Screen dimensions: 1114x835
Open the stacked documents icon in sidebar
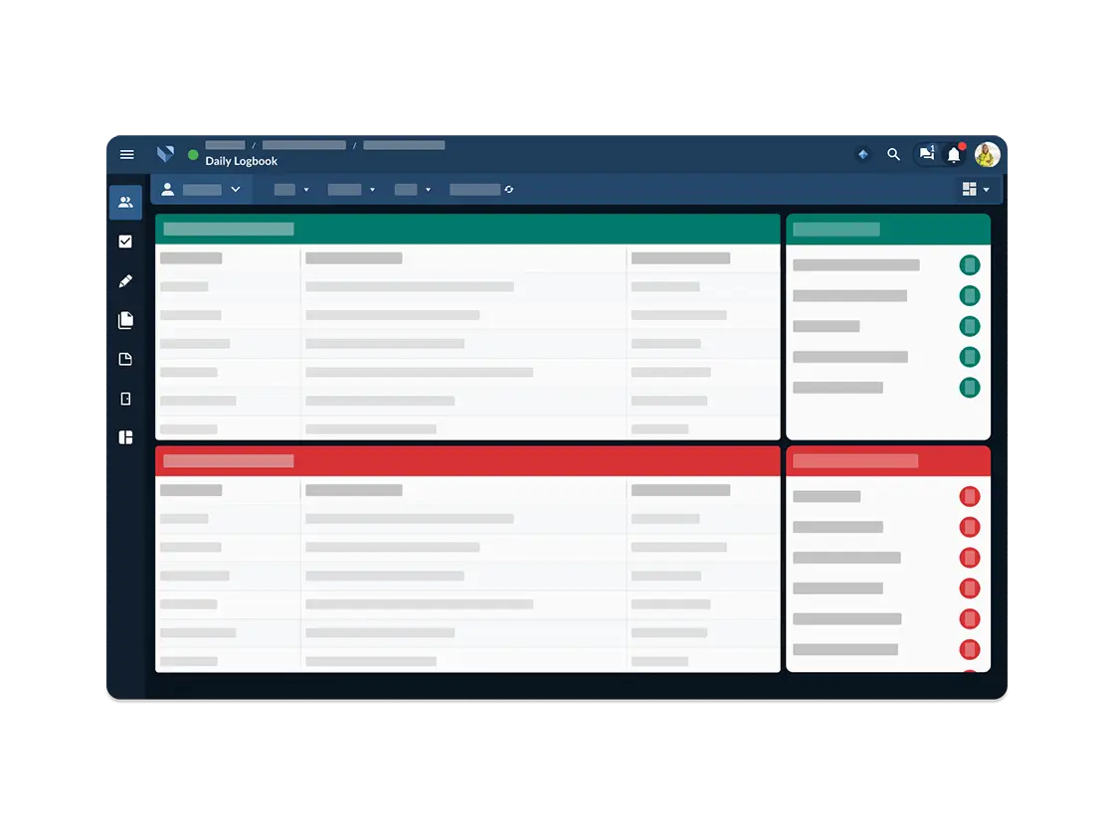pos(125,320)
